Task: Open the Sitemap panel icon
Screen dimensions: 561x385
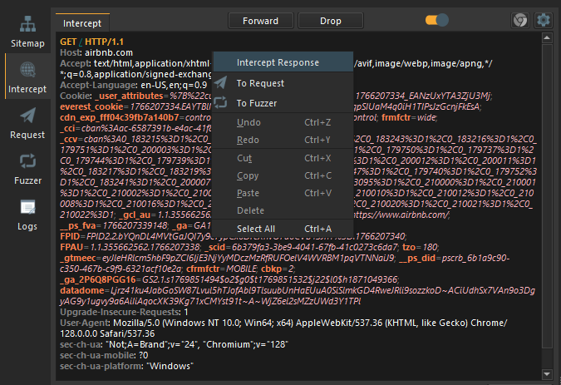Action: pyautogui.click(x=27, y=24)
